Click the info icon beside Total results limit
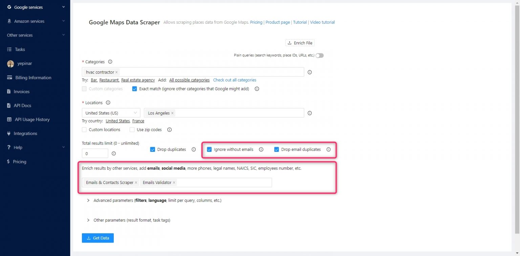The image size is (520, 256). (x=114, y=153)
